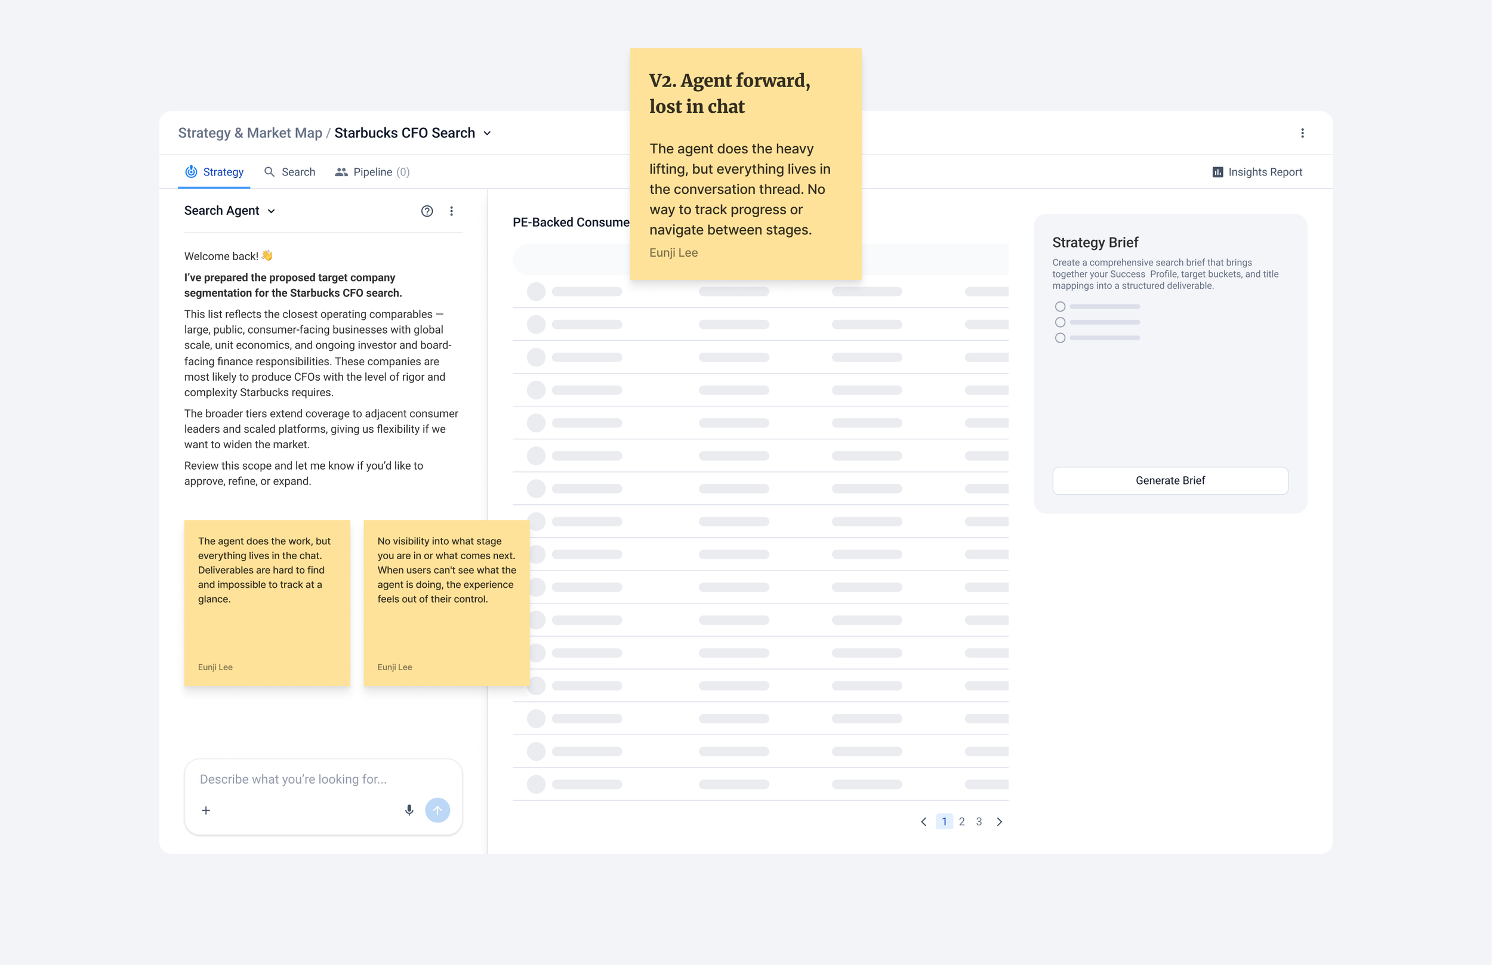
Task: Go to previous page arrow
Action: tap(923, 822)
